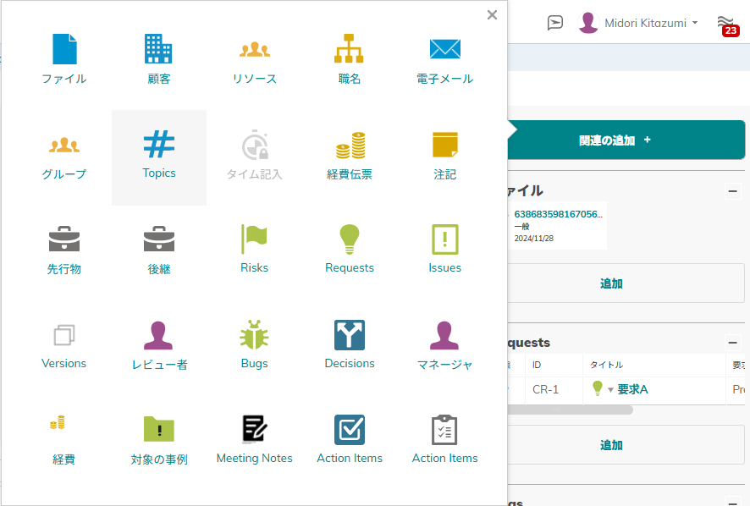Choose the Topics hash icon
This screenshot has width=750, height=506.
159,144
